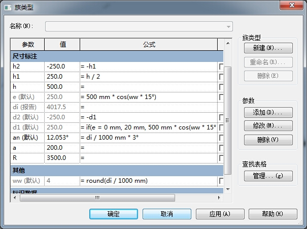Click 修改(M) to modify the parameter
The image size is (307, 229).
click(x=268, y=125)
